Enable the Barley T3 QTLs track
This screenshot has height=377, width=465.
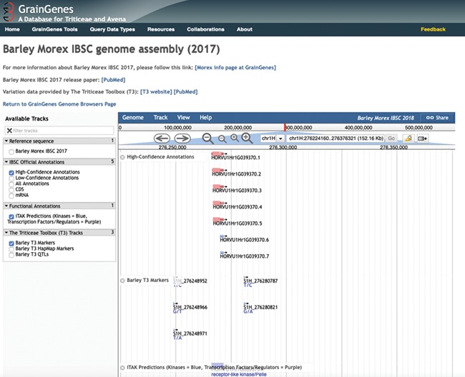[x=11, y=255]
